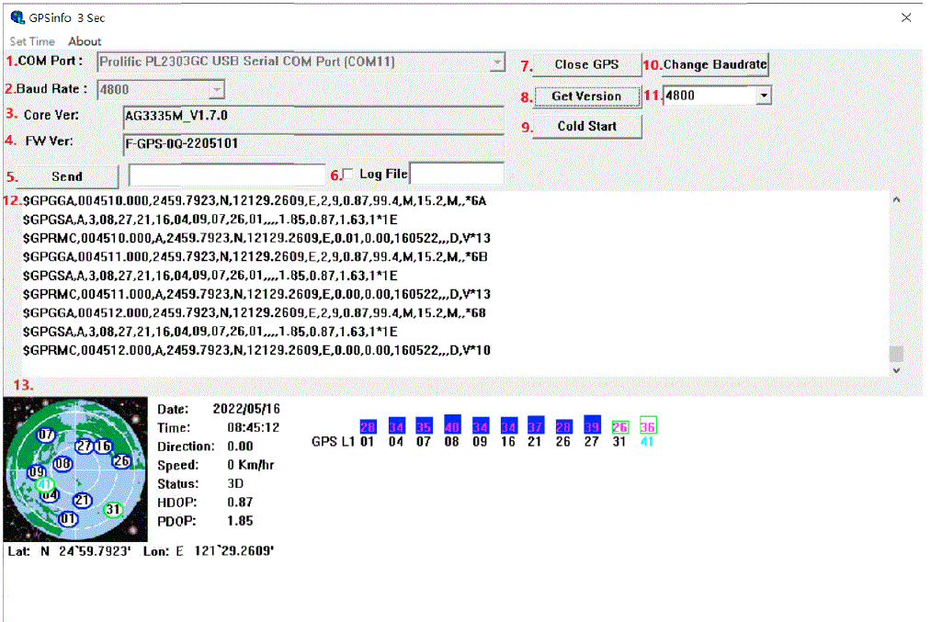This screenshot has height=622, width=931.
Task: Click the Date value 2022/05/16
Action: coord(246,409)
